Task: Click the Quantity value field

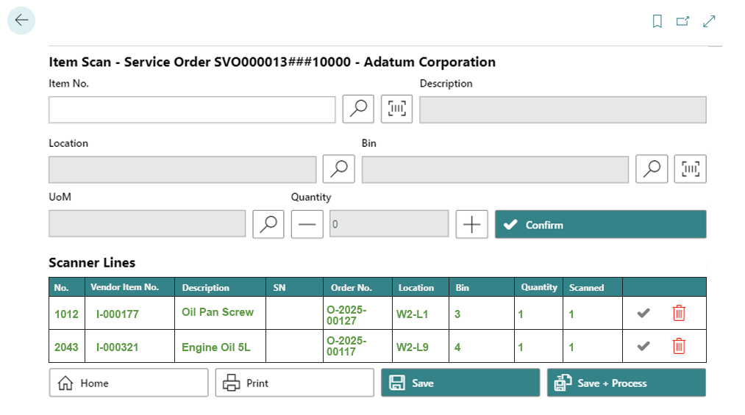Action: [x=389, y=224]
